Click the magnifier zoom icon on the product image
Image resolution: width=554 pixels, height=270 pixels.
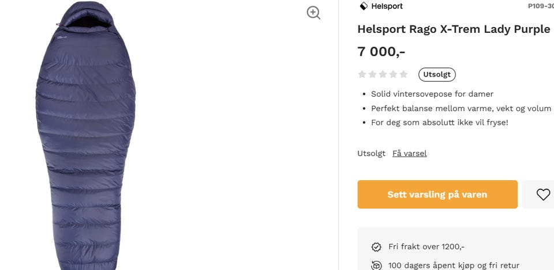pos(313,13)
